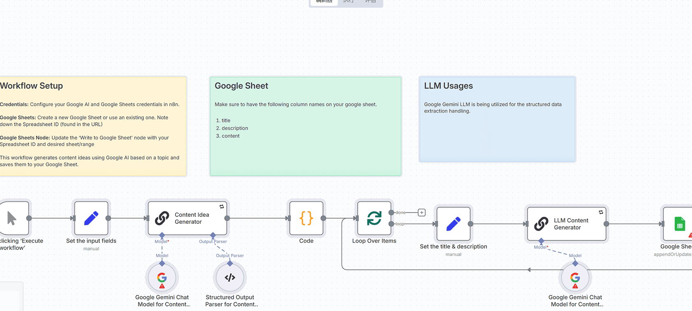692x311 pixels.
Task: Add a node on the 'done' output plus button
Action: tap(422, 213)
